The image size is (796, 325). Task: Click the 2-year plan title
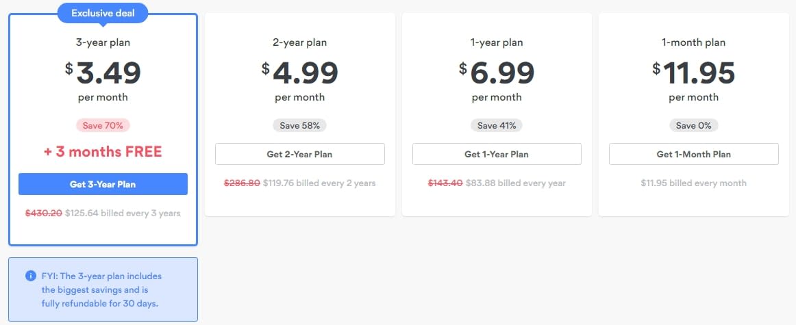tap(300, 42)
